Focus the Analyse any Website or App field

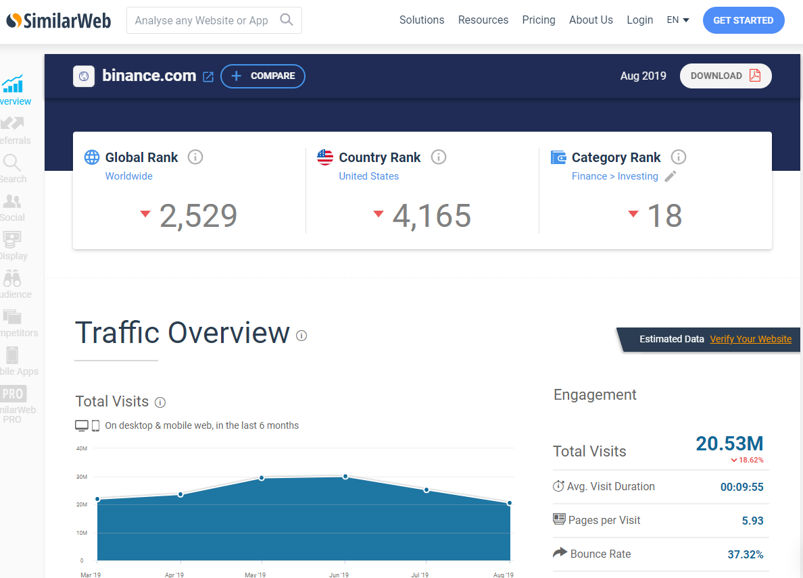pos(214,20)
